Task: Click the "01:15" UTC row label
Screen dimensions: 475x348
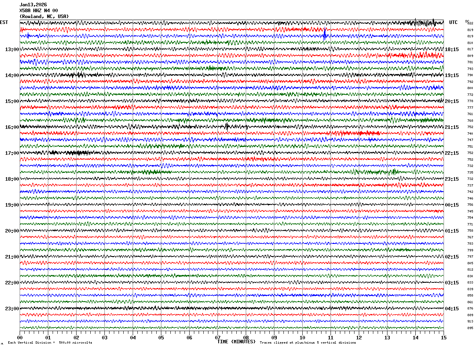Action: 452,231
